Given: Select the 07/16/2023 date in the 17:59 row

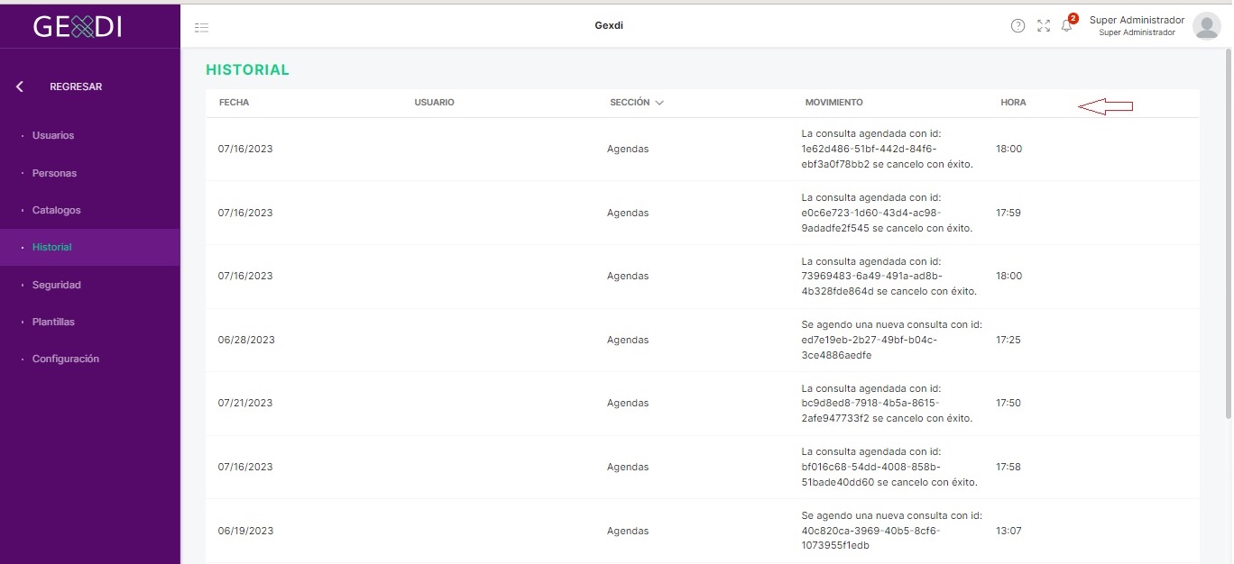Looking at the screenshot, I should click(x=245, y=213).
